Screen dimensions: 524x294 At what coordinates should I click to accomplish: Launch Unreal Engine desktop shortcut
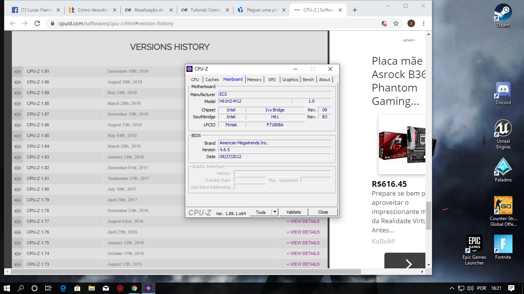[x=503, y=134]
